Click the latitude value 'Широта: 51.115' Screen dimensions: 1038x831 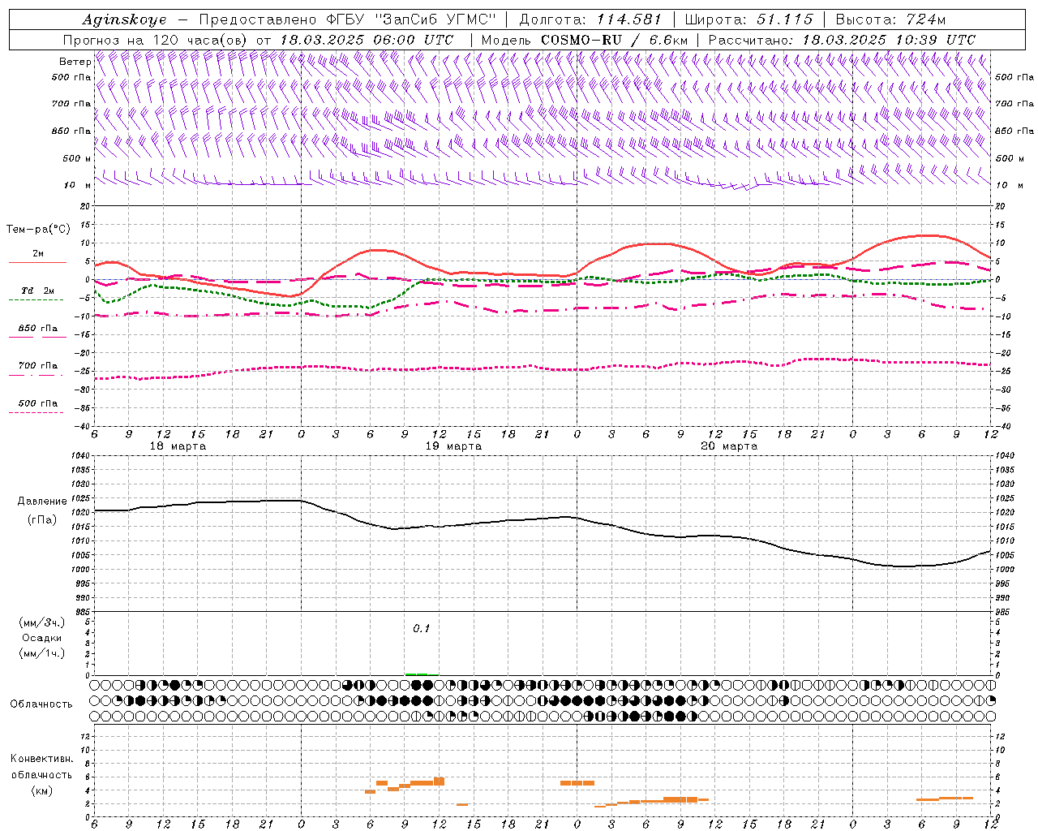pyautogui.click(x=748, y=19)
